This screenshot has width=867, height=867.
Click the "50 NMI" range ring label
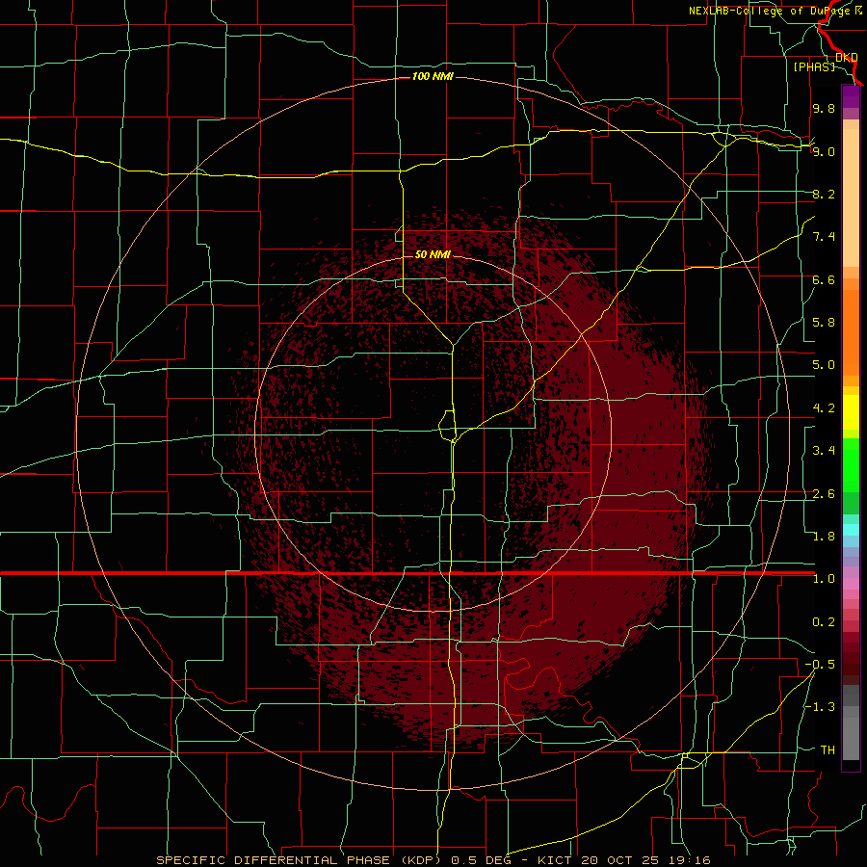click(433, 254)
